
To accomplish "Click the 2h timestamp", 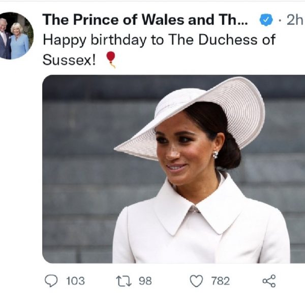I will (x=295, y=20).
